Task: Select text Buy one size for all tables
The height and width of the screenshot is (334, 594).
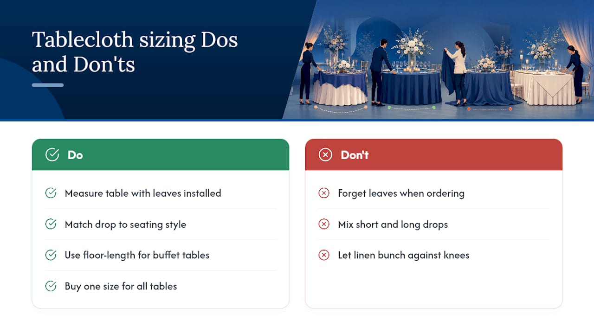Action: coord(121,286)
